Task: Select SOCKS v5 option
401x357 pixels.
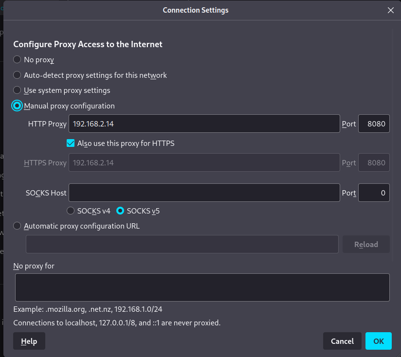Action: pyautogui.click(x=120, y=211)
